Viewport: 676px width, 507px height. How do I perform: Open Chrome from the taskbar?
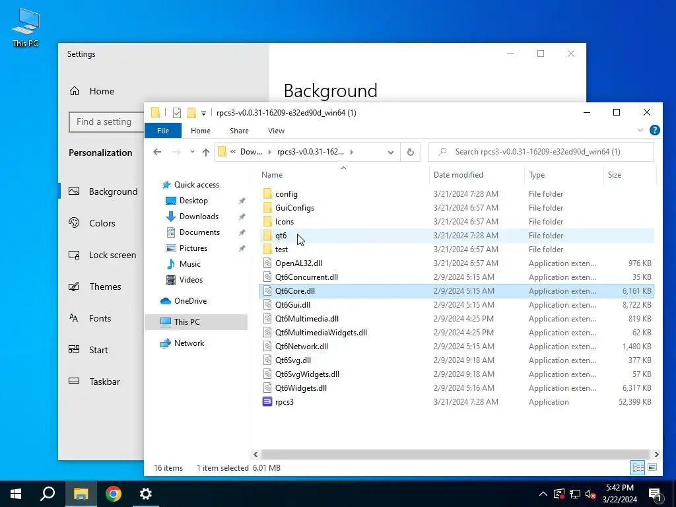(x=114, y=494)
